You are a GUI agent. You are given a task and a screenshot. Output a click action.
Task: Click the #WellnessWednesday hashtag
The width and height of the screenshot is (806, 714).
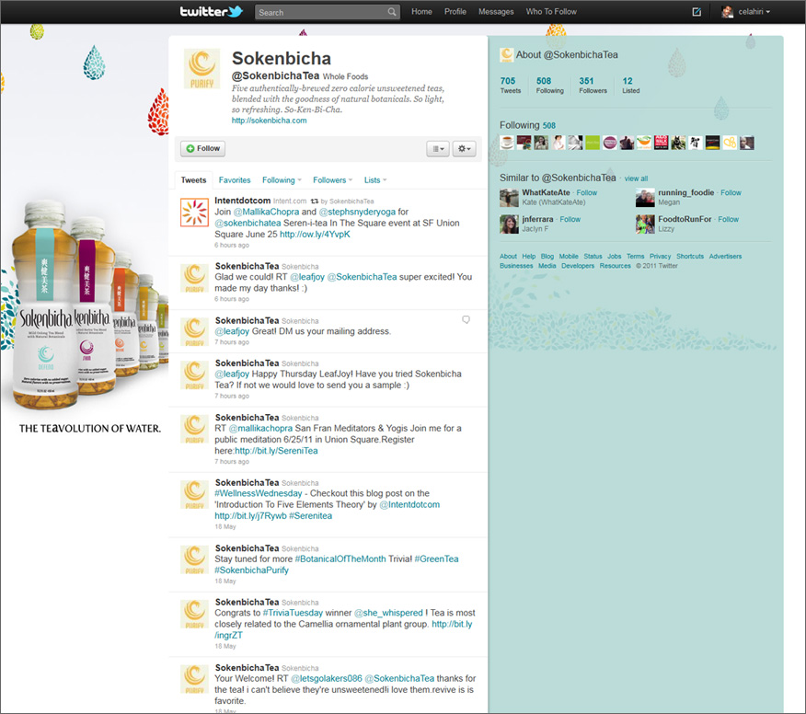(258, 493)
